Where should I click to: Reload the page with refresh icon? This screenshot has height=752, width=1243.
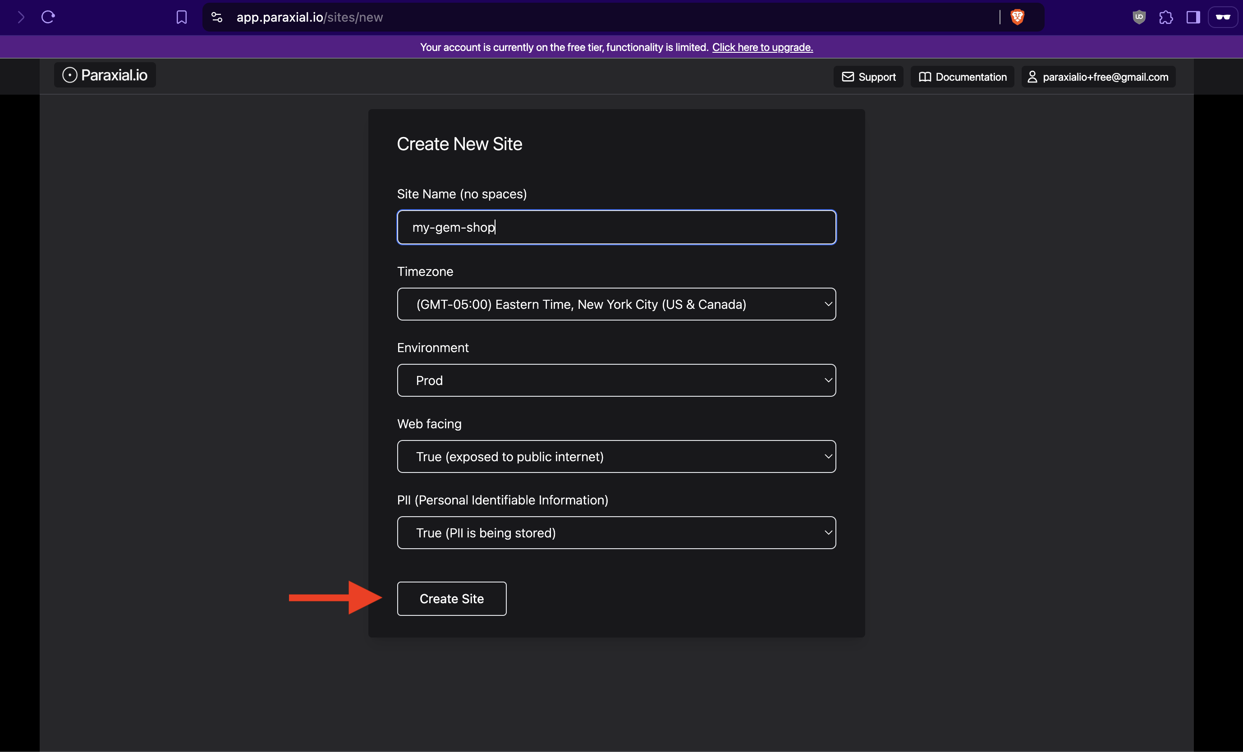pos(48,17)
